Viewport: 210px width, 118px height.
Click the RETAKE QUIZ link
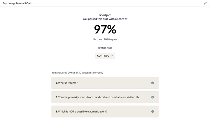pos(105,48)
